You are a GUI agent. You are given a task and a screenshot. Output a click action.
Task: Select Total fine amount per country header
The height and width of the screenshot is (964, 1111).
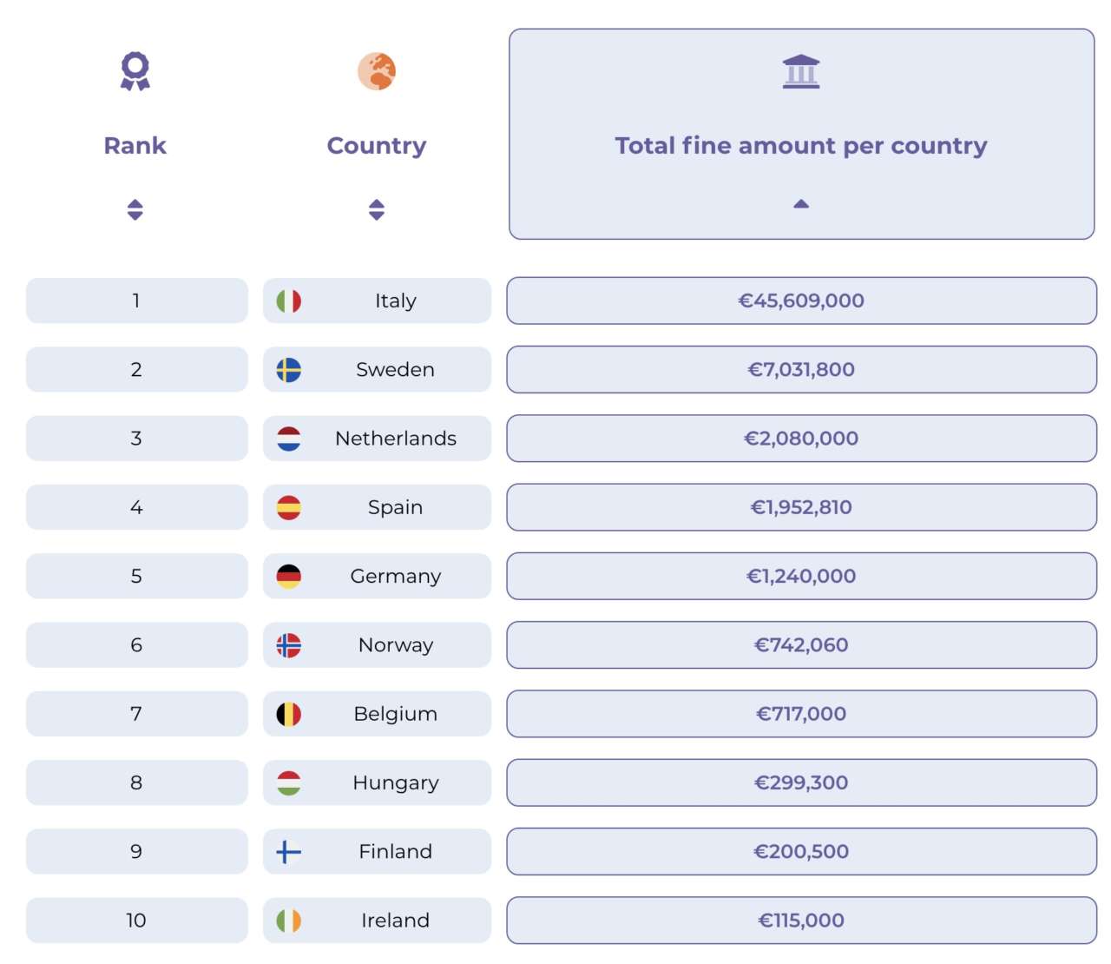coord(801,146)
